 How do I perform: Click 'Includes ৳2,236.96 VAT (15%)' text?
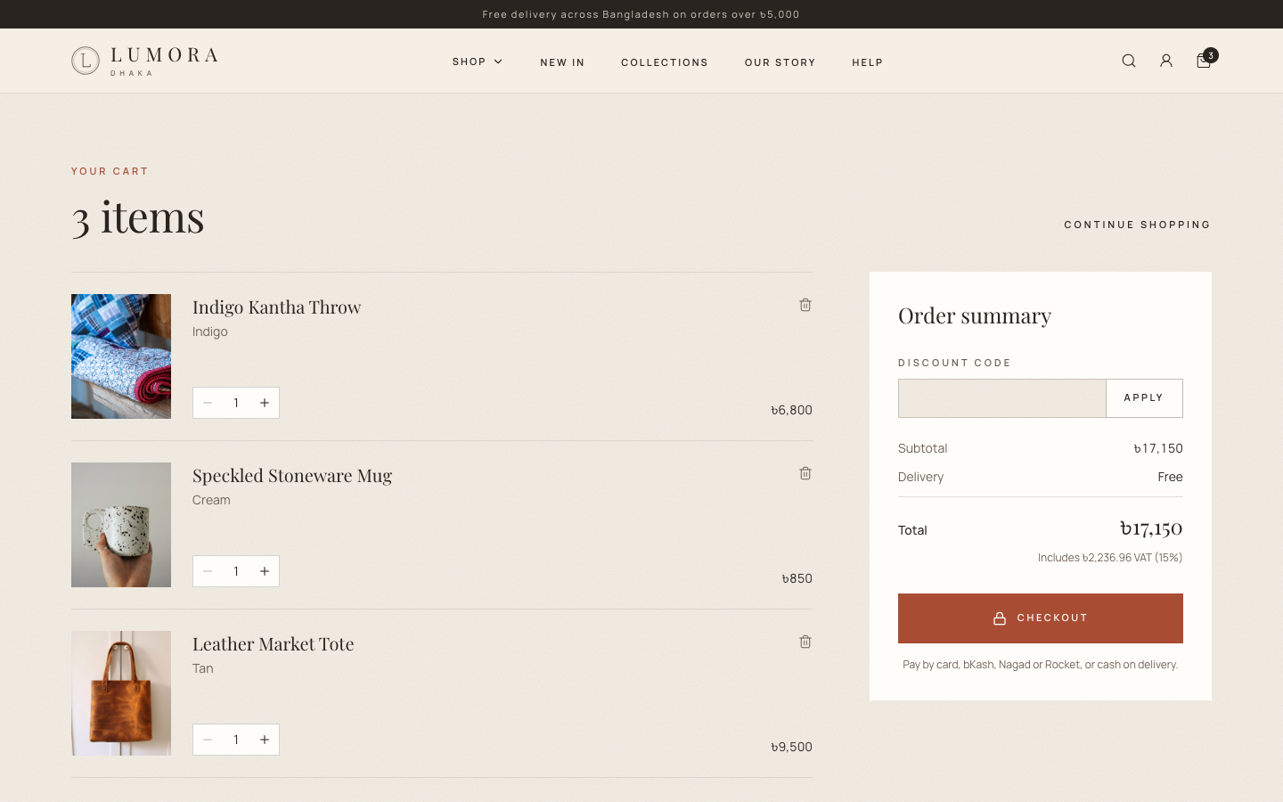[x=1110, y=558]
